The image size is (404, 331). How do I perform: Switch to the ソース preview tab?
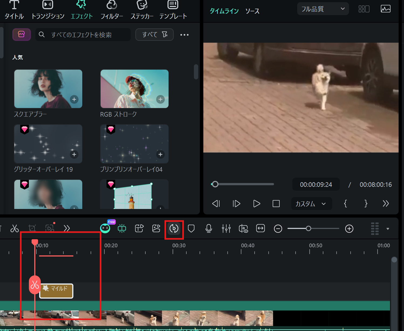click(x=252, y=11)
